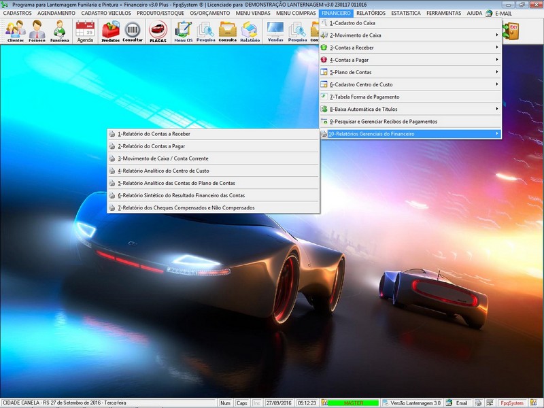
Task: Open the Agenda calendar icon
Action: (85, 31)
